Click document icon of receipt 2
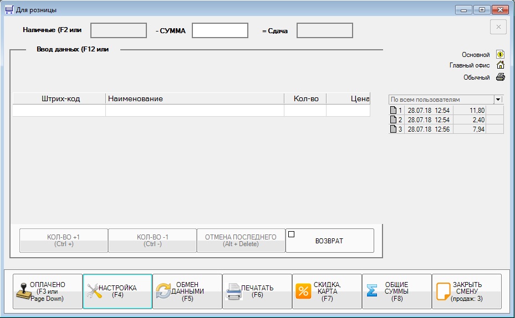The image size is (515, 318). click(x=393, y=119)
